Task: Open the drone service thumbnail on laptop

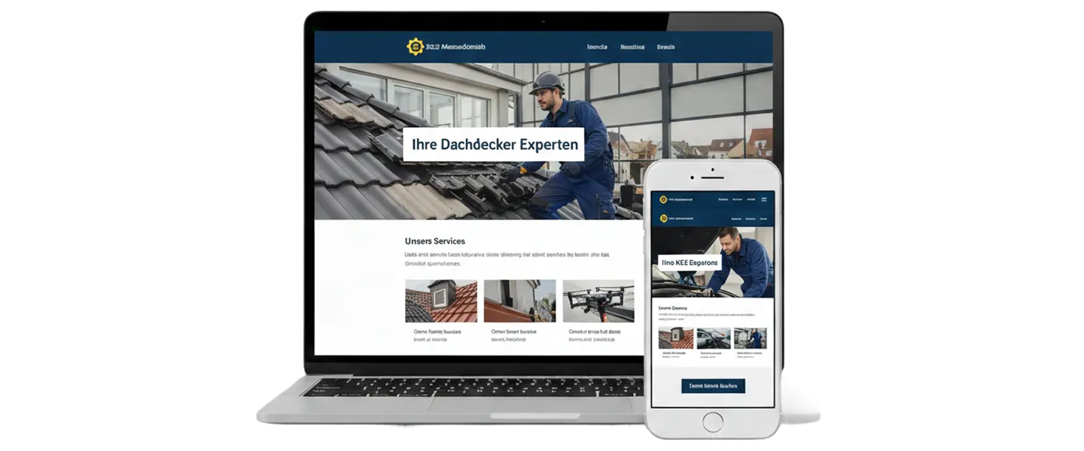Action: tap(598, 301)
